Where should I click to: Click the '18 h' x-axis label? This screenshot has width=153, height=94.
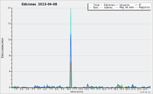click(x=116, y=89)
